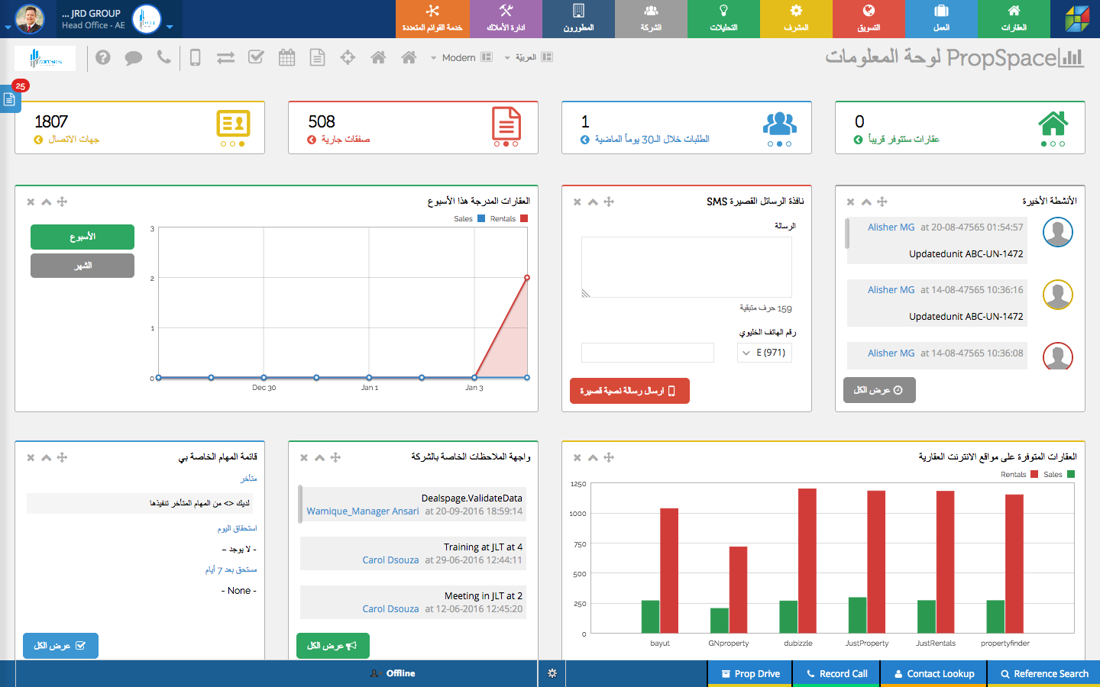Open the التحليلات analytics menu
This screenshot has height=687, width=1100.
[x=723, y=19]
